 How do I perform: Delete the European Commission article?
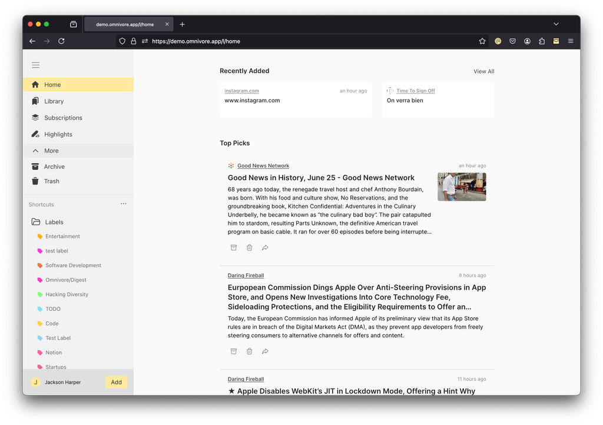(249, 351)
